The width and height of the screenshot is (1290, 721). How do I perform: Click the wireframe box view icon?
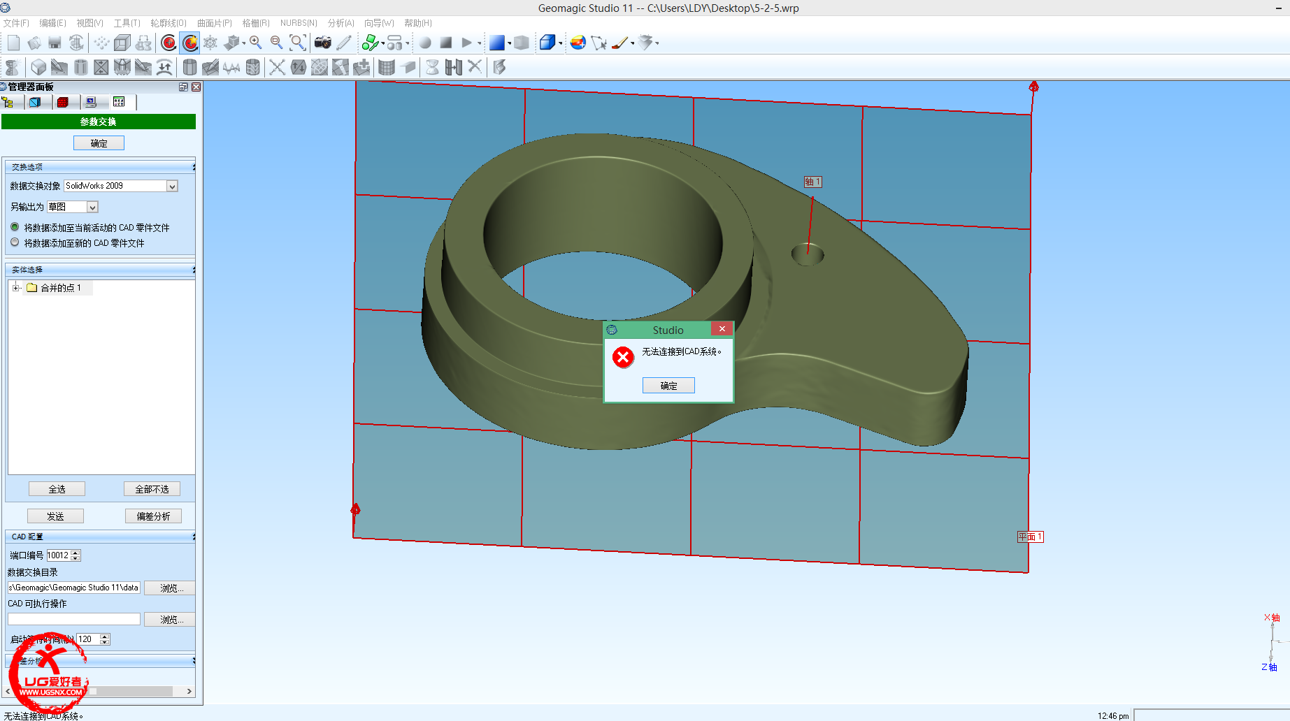coord(122,43)
